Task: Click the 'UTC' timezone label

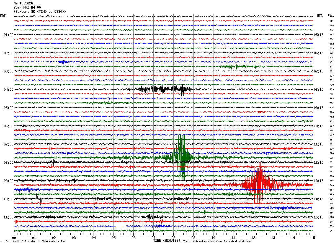Action: point(320,16)
